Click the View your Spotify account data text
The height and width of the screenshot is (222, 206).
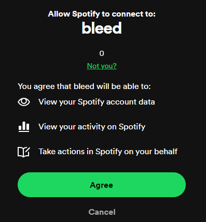pos(97,102)
